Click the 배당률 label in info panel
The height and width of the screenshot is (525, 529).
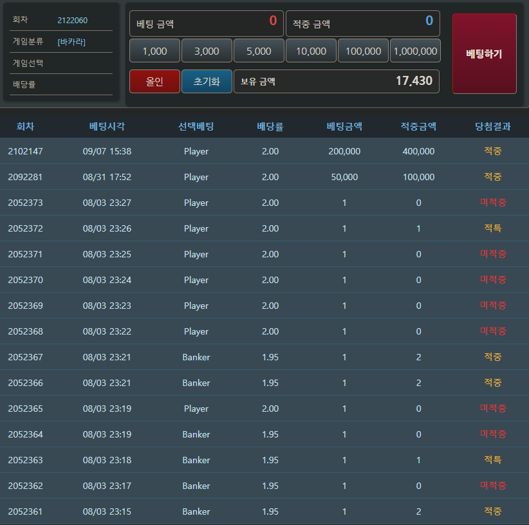[x=24, y=84]
